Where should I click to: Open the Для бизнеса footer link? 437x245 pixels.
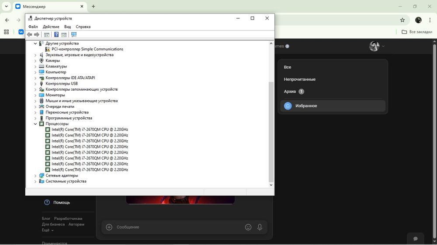coord(53,224)
